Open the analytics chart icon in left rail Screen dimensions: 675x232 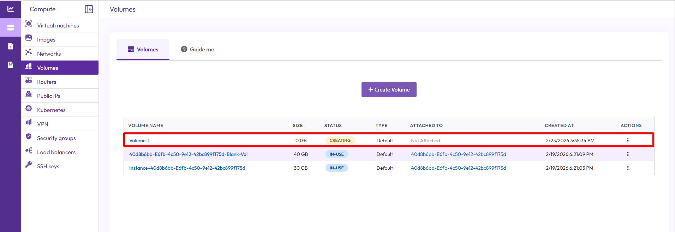pyautogui.click(x=11, y=9)
